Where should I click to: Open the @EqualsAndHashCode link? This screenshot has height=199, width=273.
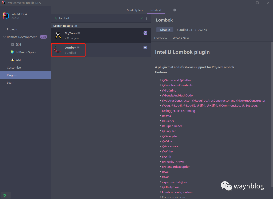click(177, 95)
